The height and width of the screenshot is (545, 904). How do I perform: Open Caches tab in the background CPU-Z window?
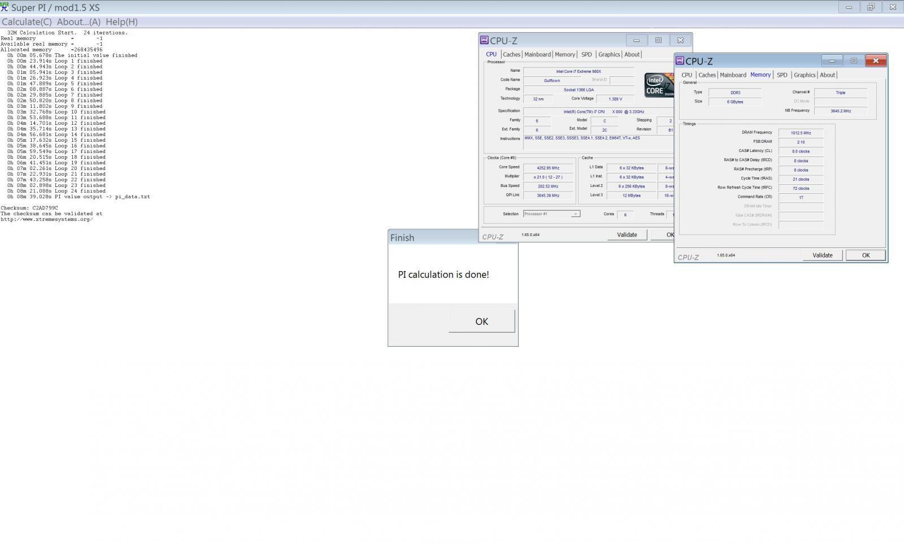511,54
